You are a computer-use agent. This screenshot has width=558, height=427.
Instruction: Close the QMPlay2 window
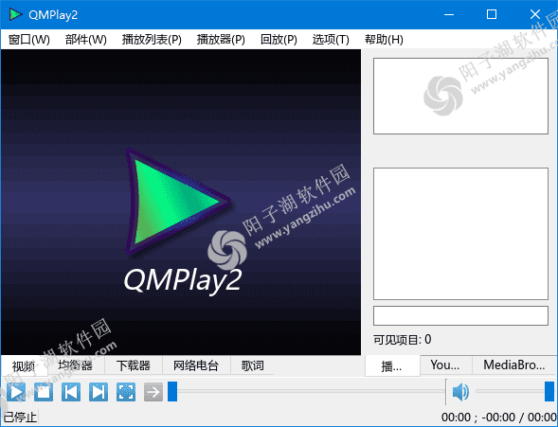(535, 14)
